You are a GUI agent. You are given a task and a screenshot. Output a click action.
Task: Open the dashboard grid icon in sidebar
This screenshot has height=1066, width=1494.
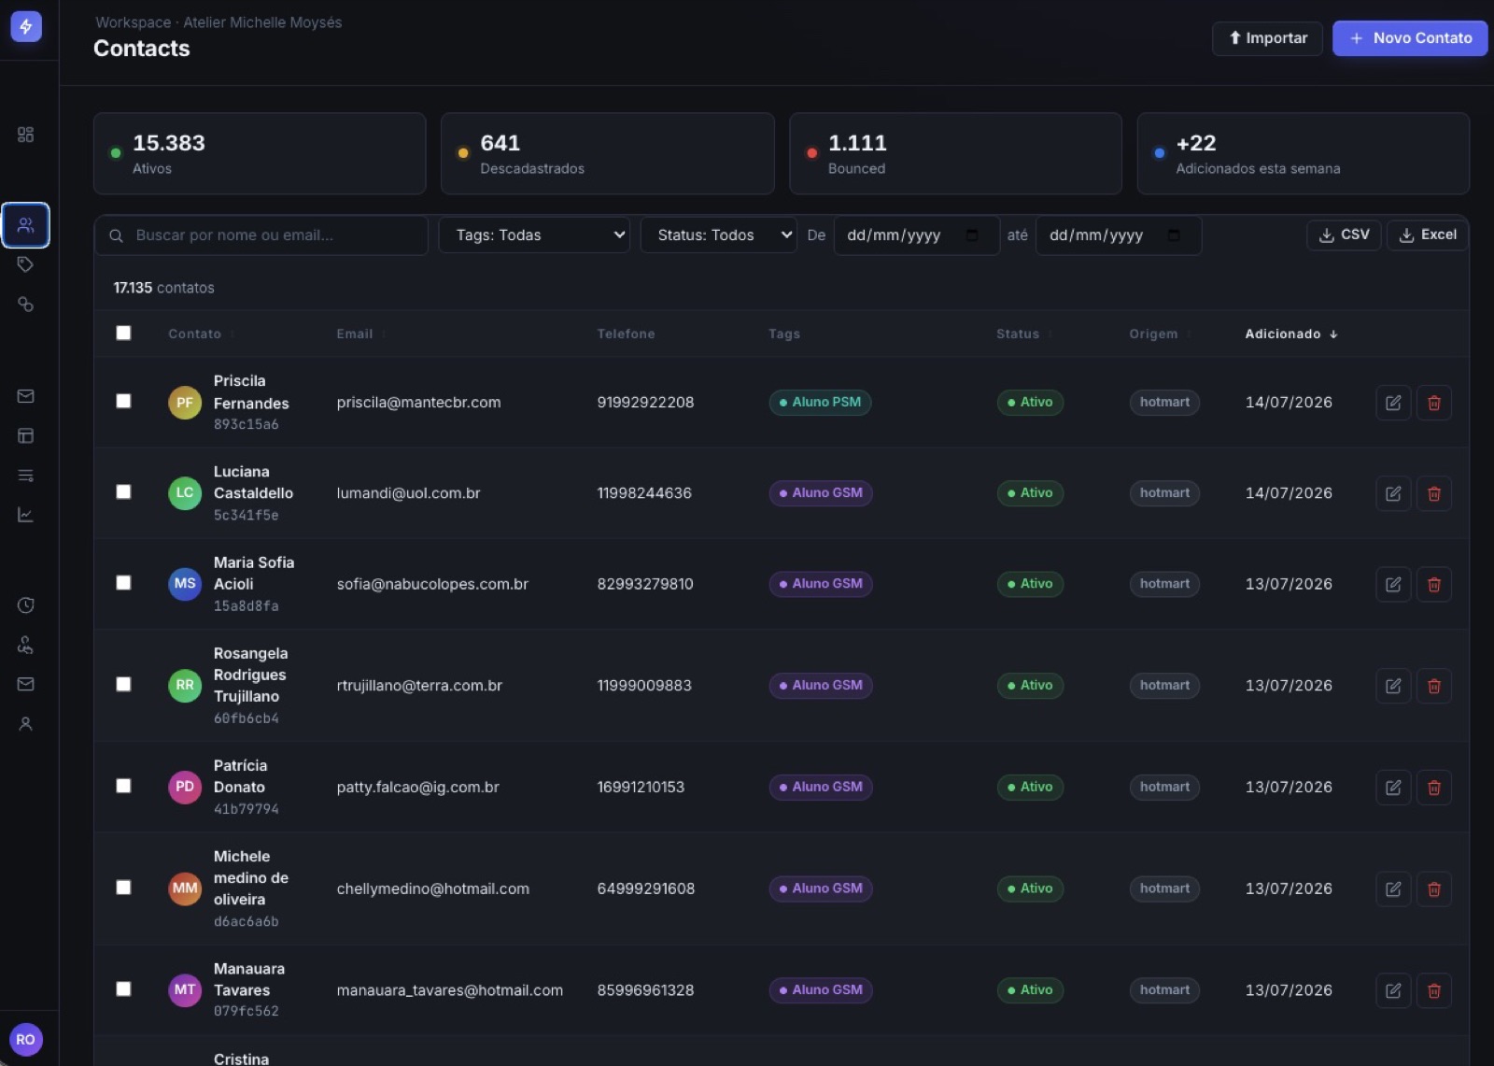[x=25, y=135]
